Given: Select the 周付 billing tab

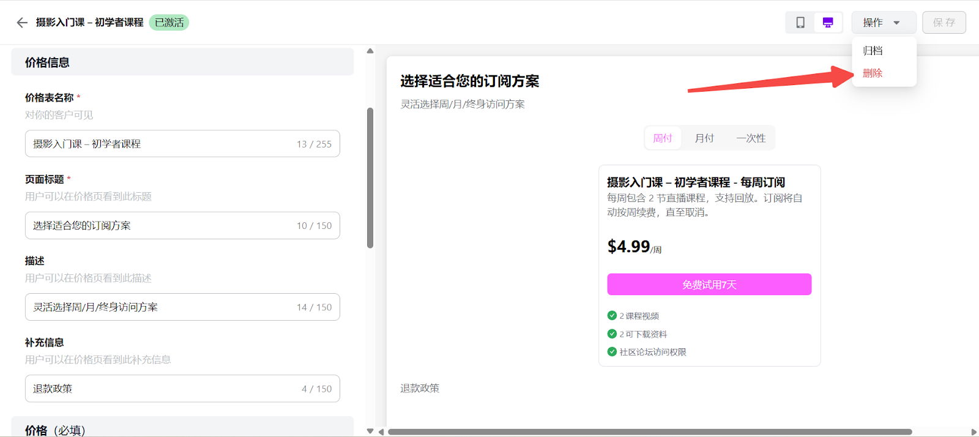Looking at the screenshot, I should pyautogui.click(x=663, y=138).
